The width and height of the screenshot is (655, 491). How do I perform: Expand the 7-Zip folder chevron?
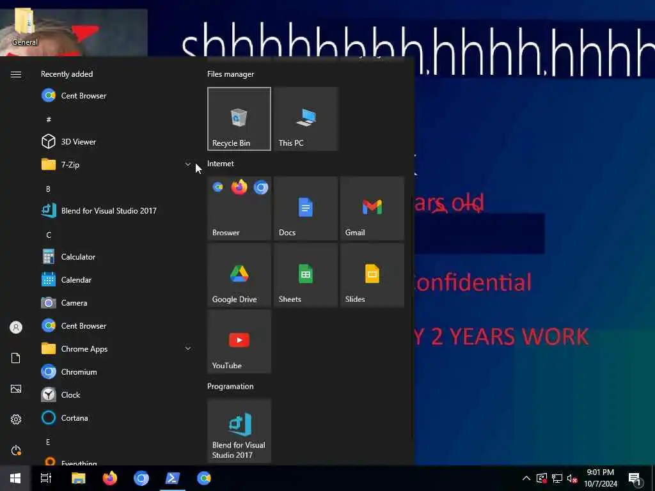coord(188,164)
